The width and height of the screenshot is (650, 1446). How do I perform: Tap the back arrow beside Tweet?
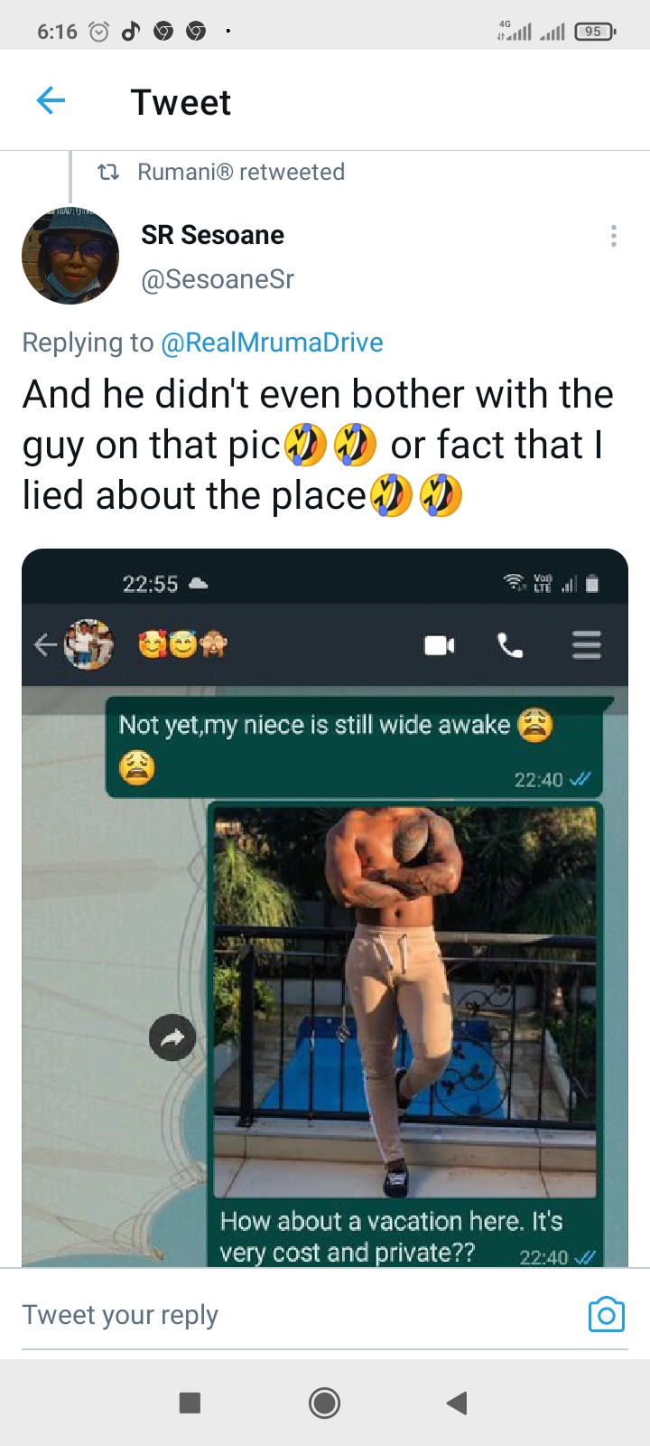[x=51, y=100]
